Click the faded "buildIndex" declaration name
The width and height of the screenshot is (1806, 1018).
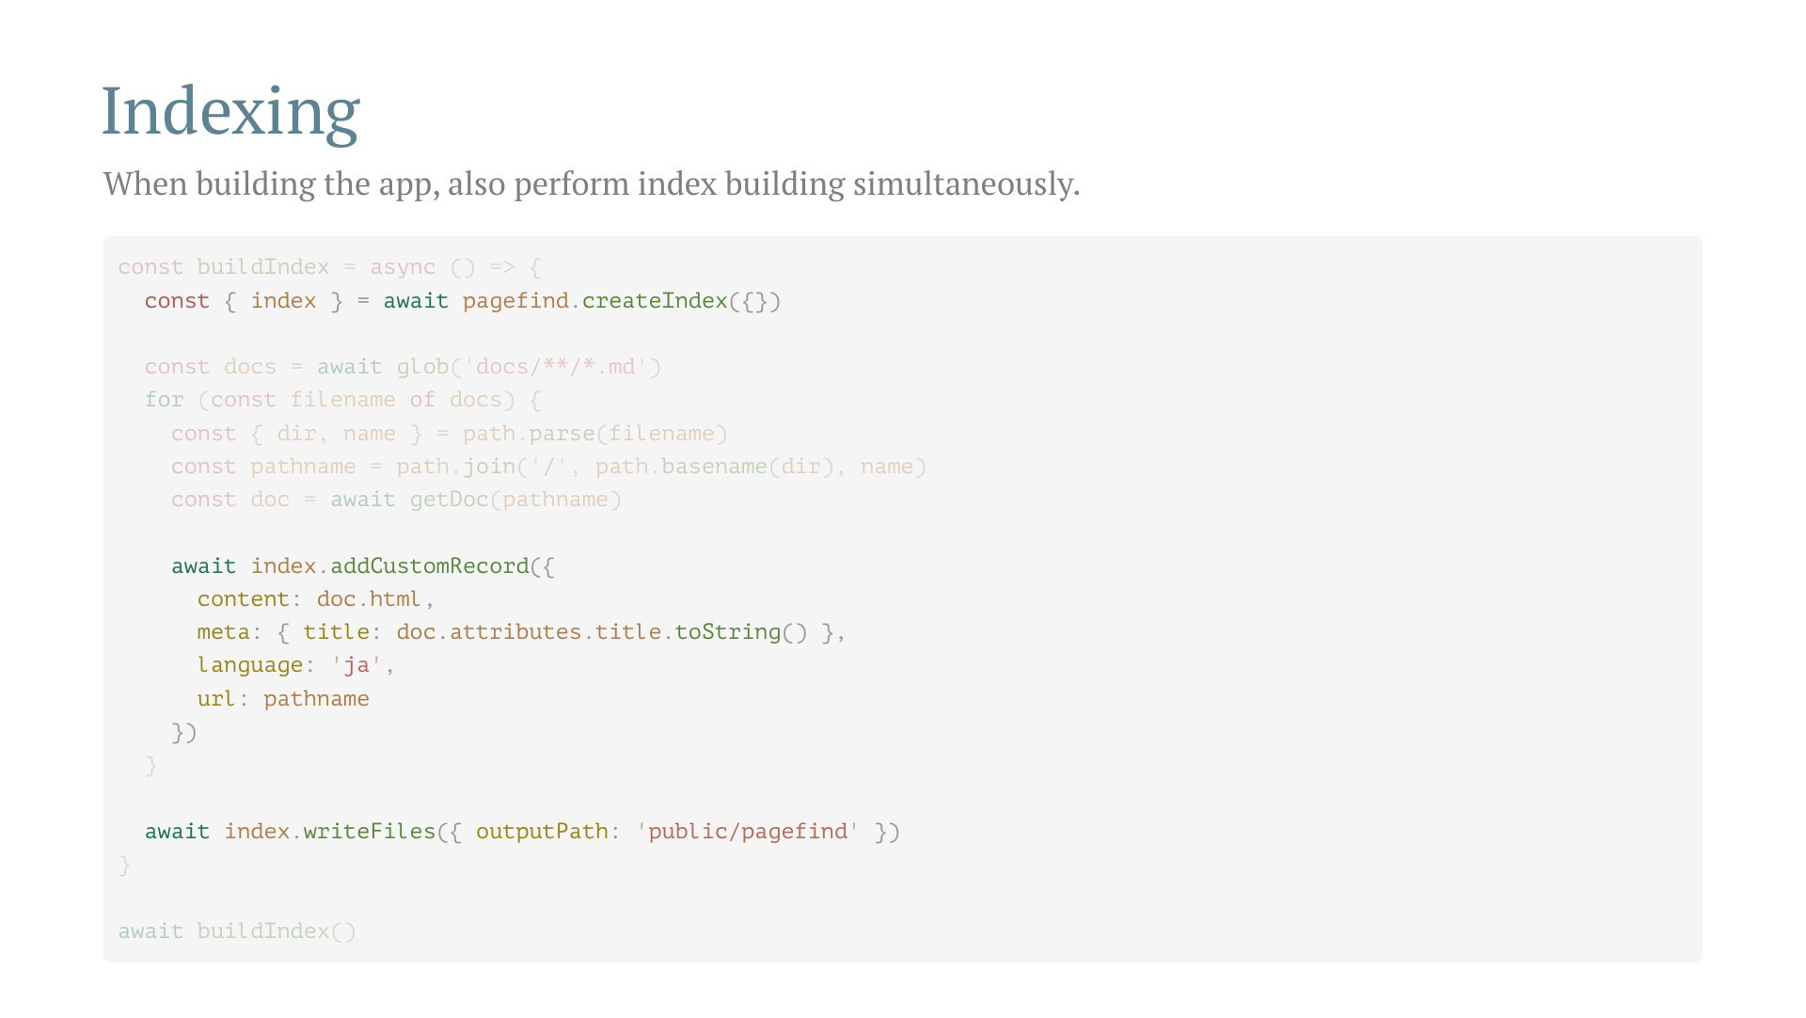(x=262, y=267)
